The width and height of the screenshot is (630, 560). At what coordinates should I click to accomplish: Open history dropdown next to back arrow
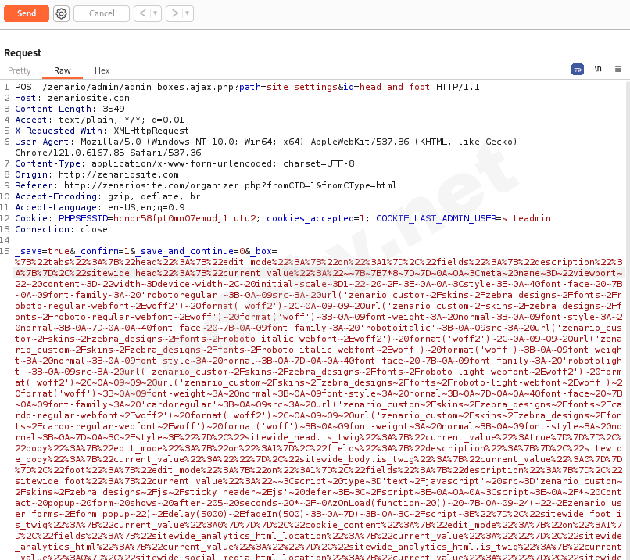(156, 13)
